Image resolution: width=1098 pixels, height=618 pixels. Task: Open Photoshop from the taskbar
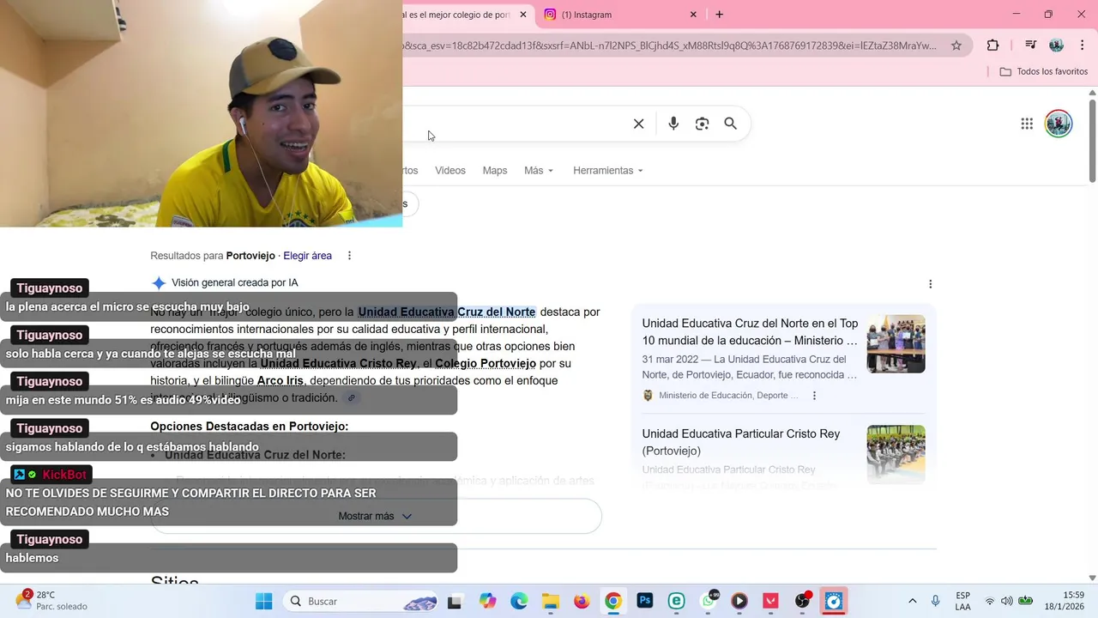[645, 602]
